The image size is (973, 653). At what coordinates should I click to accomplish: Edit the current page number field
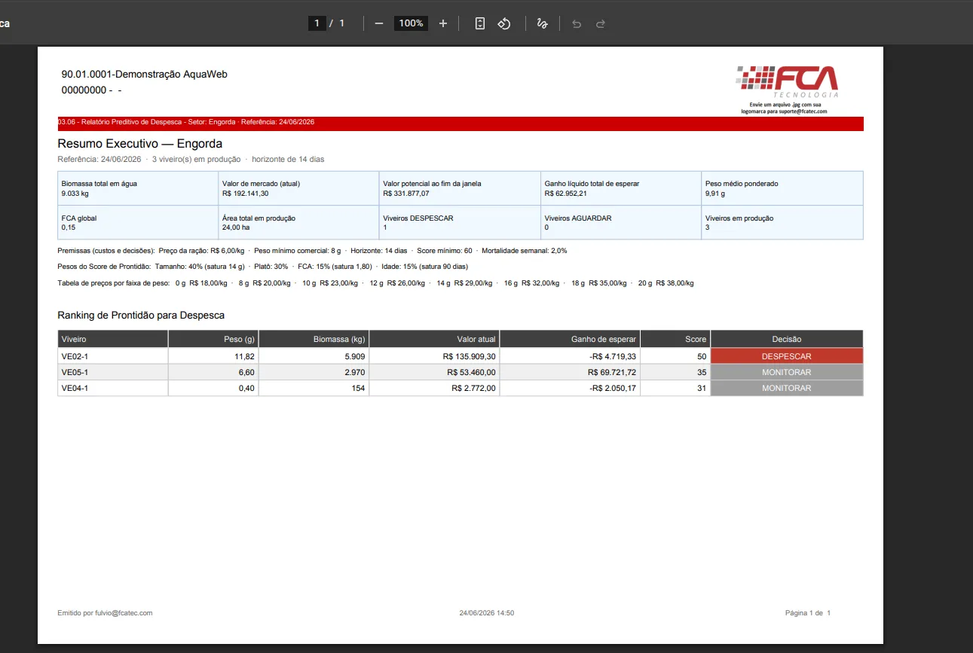click(317, 23)
